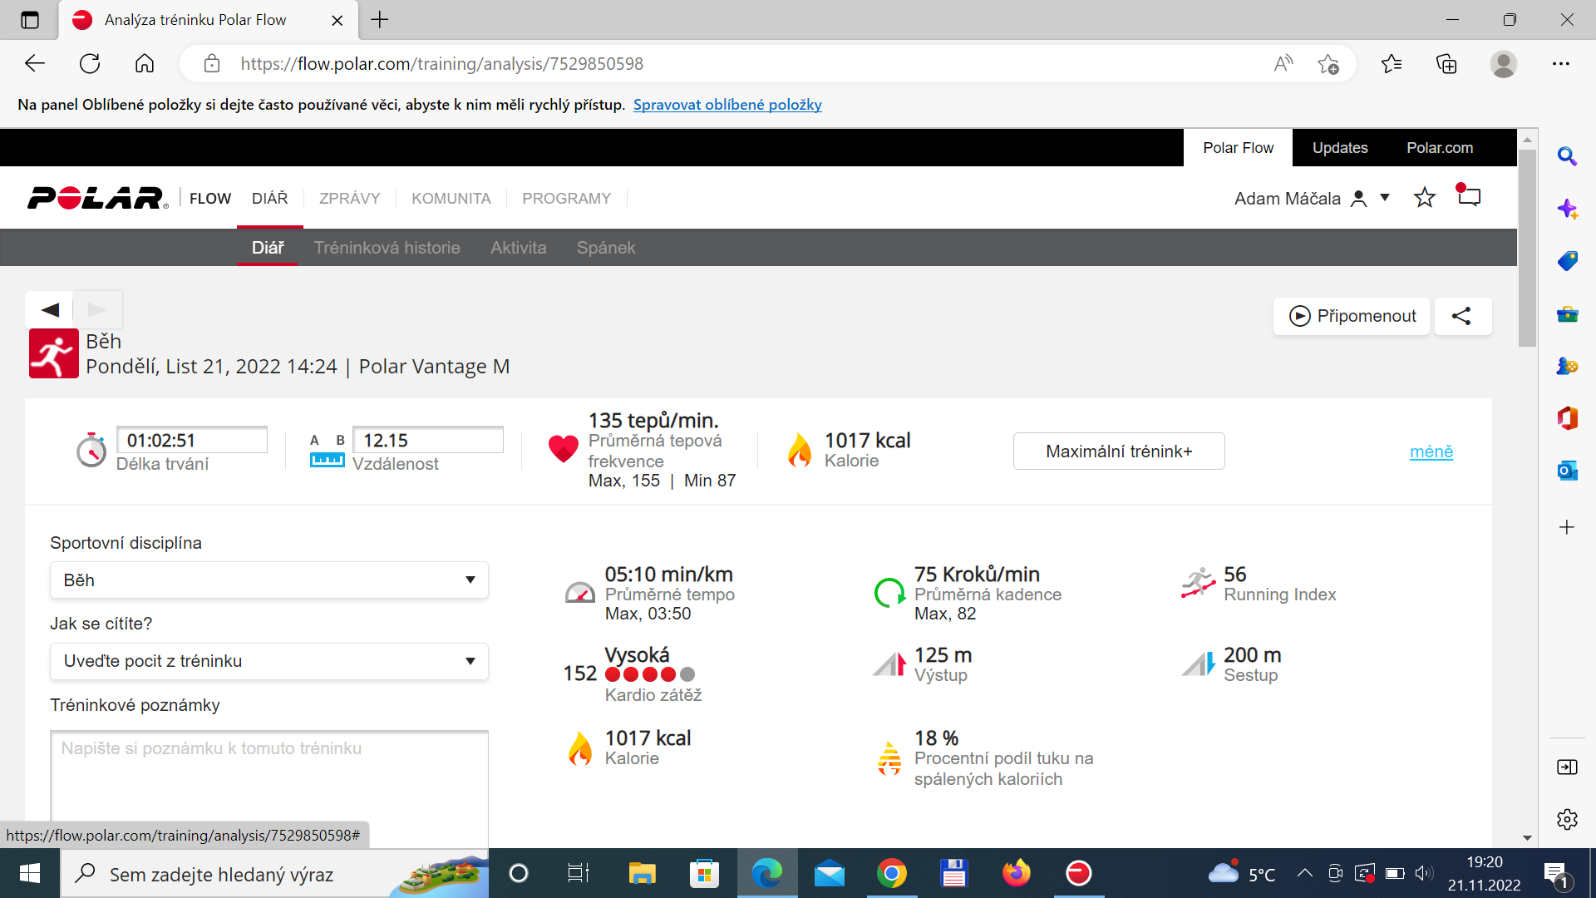This screenshot has height=898, width=1596.
Task: Click the red running sport icon
Action: 54,353
